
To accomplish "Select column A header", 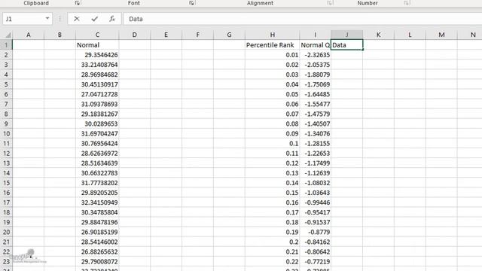I will coord(29,35).
